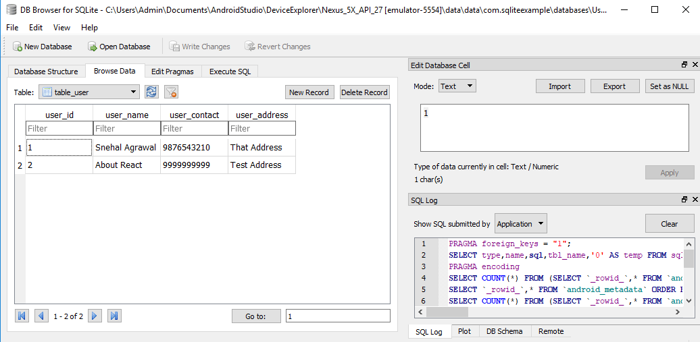The width and height of the screenshot is (700, 342).
Task: Click the user_contact filter field
Action: point(194,128)
